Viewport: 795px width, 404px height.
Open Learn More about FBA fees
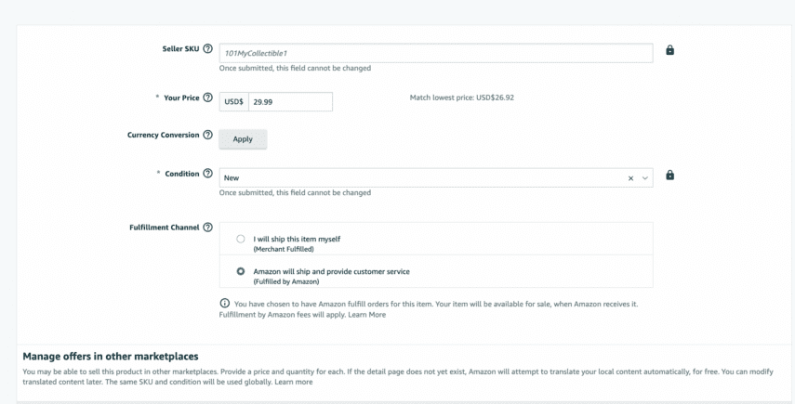click(x=366, y=315)
